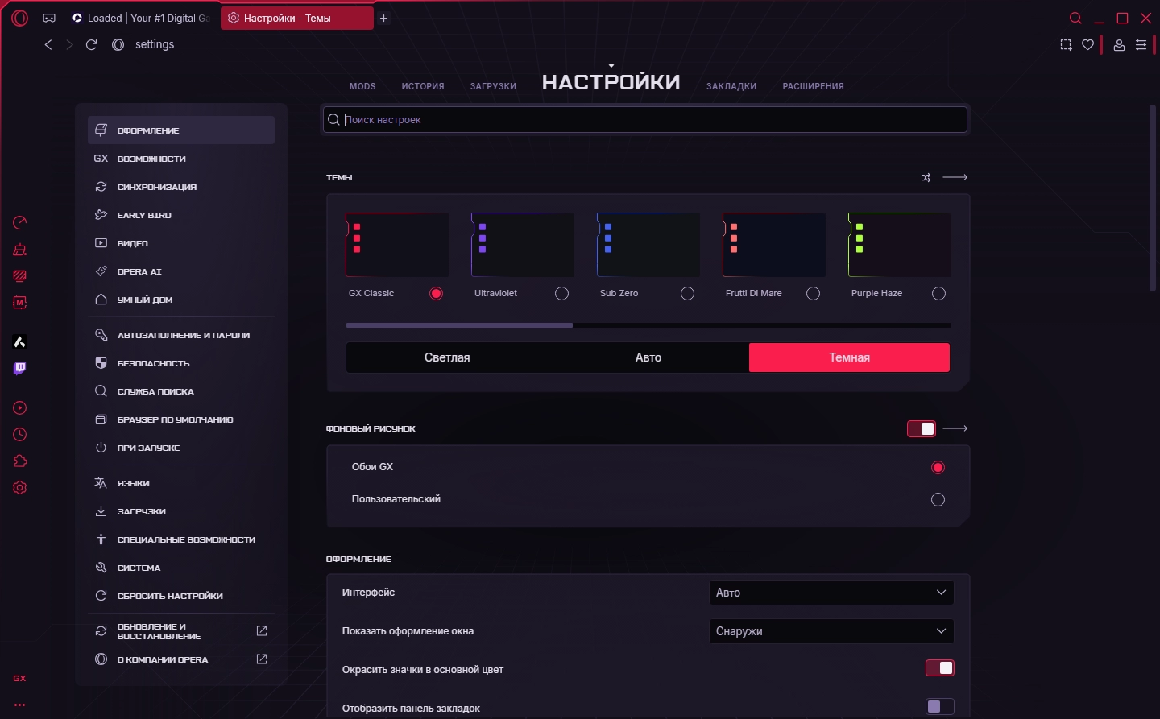Open the user profile icon
Screen dimensions: 1160x719
1119,45
